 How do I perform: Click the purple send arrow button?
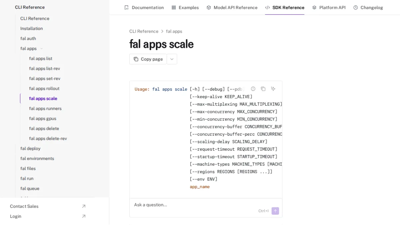pyautogui.click(x=275, y=211)
